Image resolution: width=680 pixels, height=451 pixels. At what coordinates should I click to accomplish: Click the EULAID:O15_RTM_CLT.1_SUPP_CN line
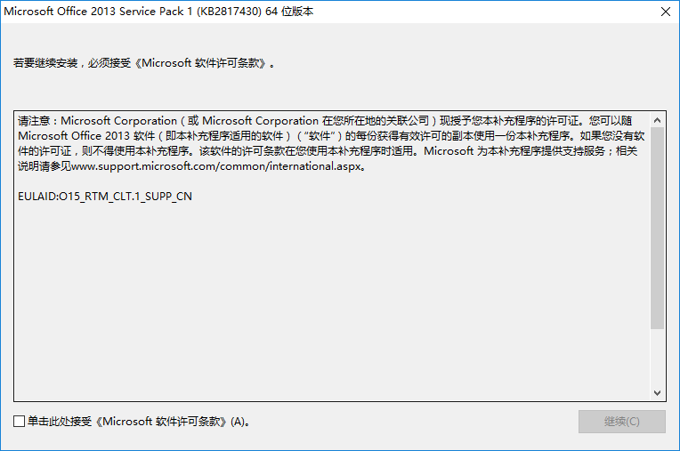point(105,197)
